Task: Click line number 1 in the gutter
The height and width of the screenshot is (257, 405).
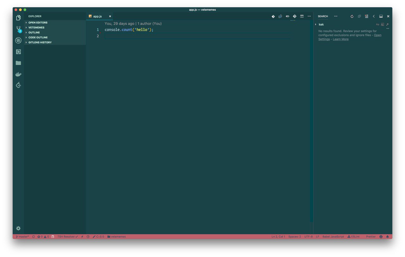Action: pos(98,30)
